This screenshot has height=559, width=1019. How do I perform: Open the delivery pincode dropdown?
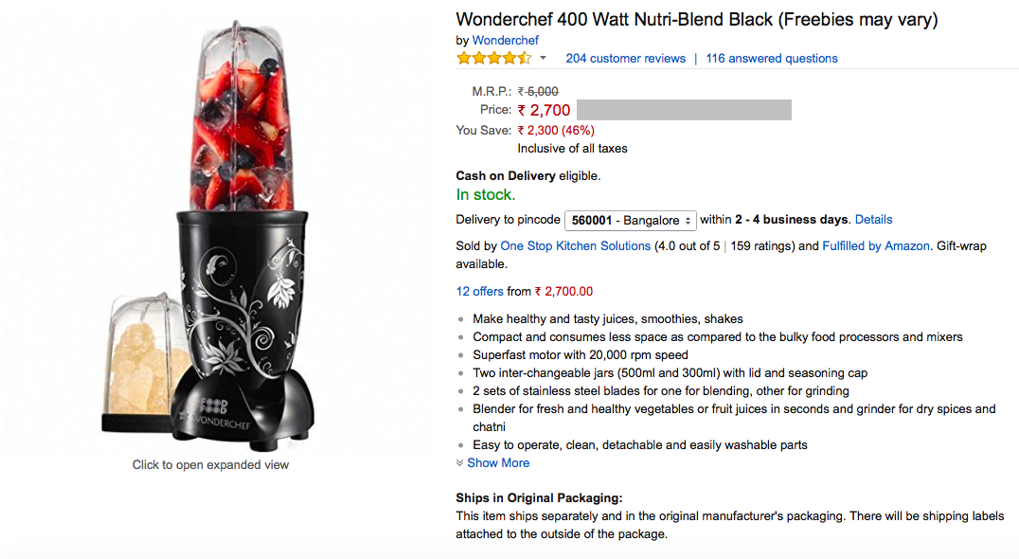click(631, 220)
